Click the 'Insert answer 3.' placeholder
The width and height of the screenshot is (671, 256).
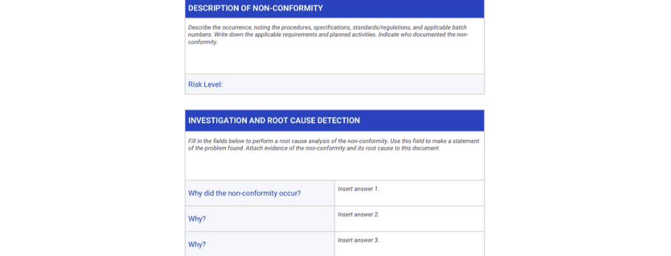[x=359, y=240]
